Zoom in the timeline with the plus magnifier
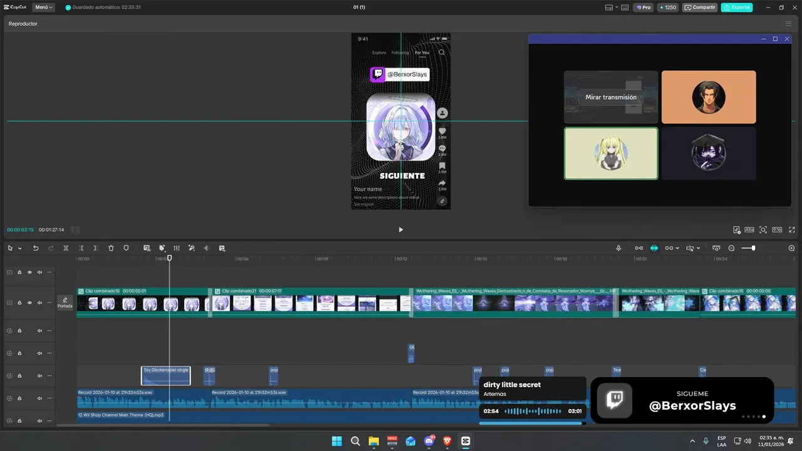This screenshot has width=802, height=451. [791, 248]
